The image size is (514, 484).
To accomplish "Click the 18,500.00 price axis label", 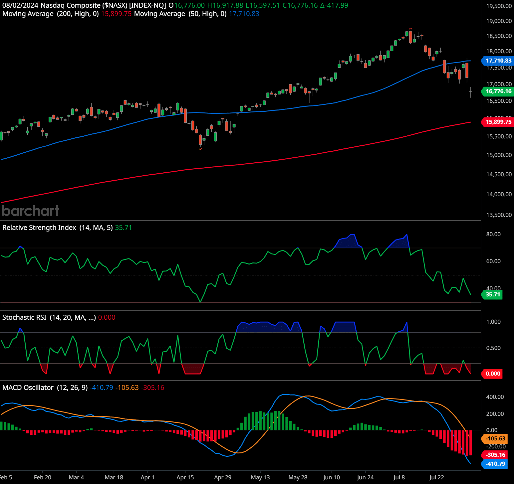I will 499,36.
